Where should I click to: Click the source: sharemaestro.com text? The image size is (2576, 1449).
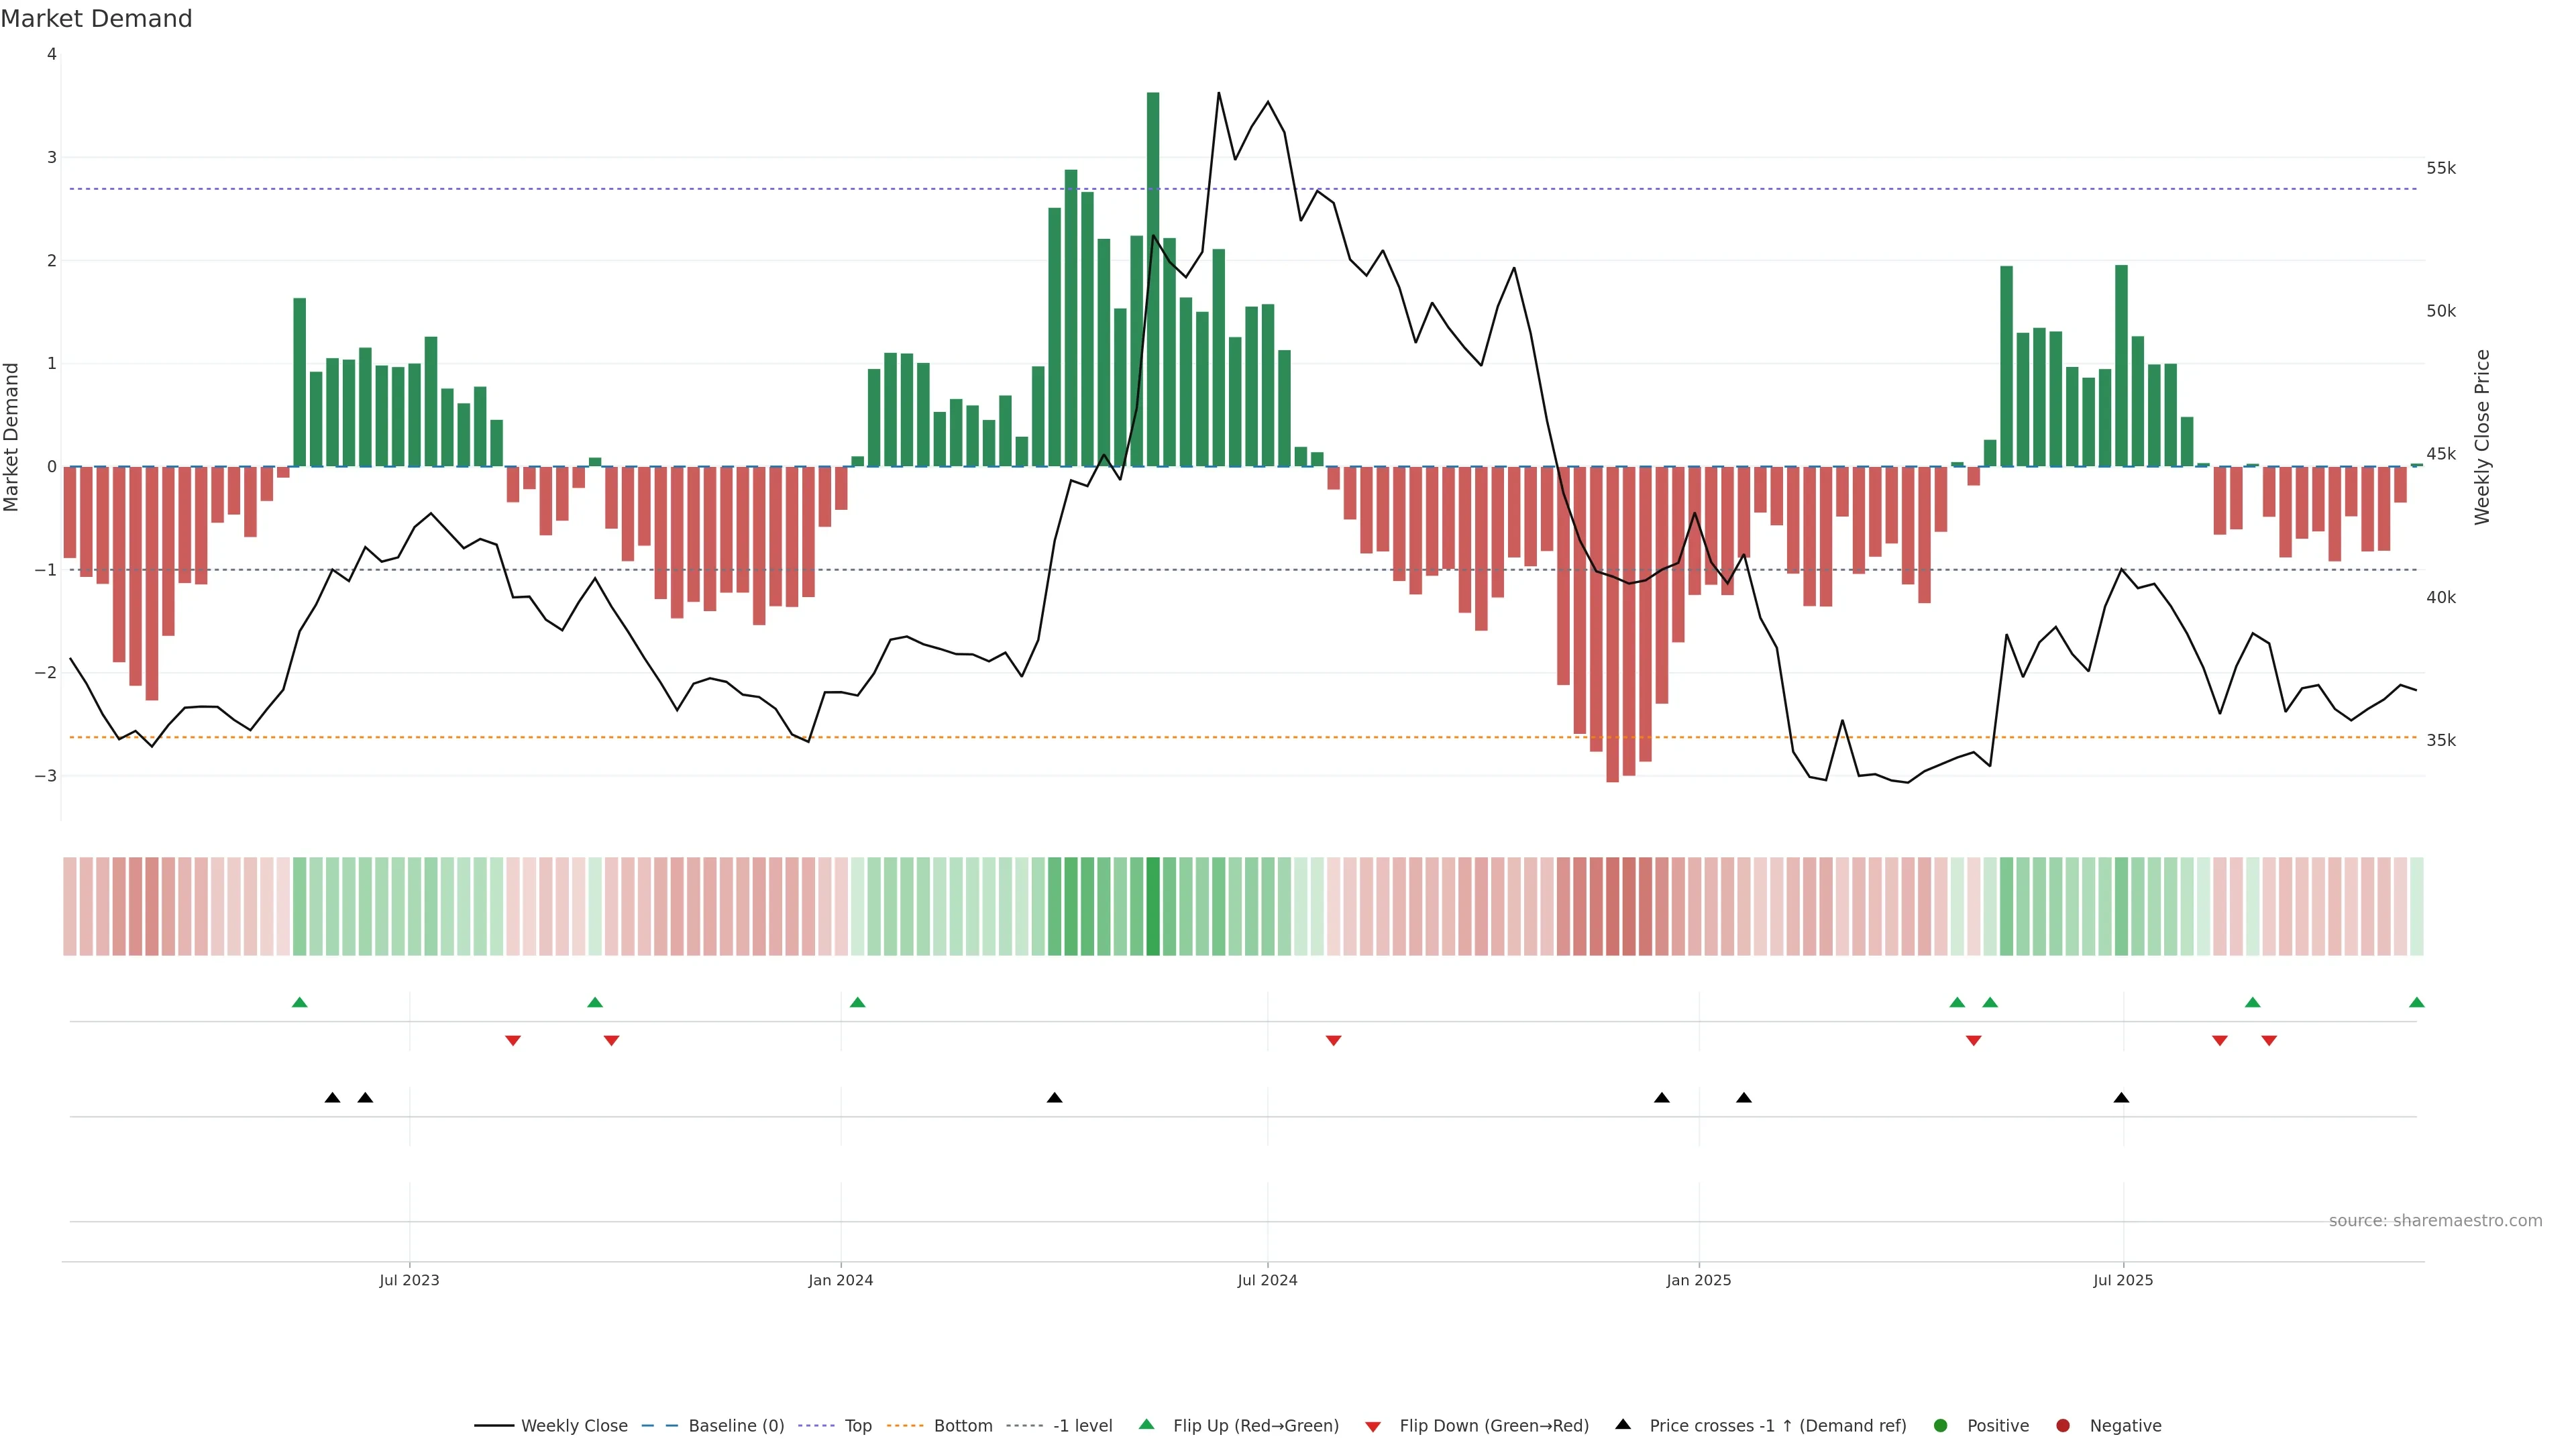(2435, 1220)
